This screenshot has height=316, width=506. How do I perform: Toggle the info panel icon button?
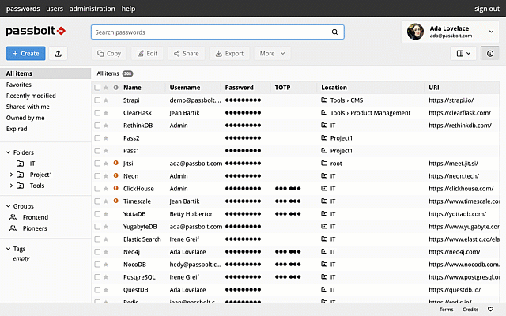pos(490,54)
